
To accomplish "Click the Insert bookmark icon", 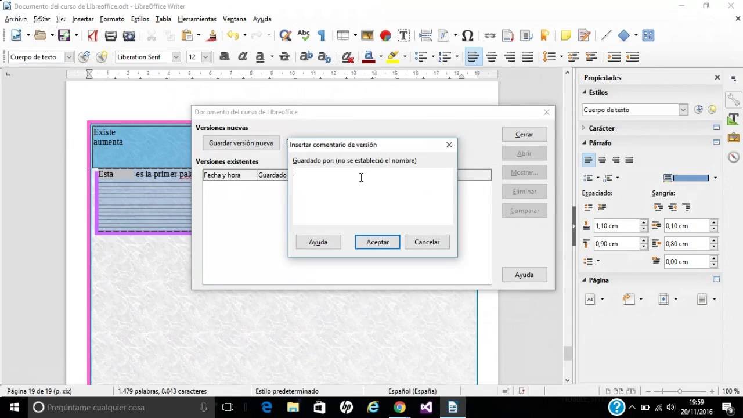I will click(x=544, y=35).
